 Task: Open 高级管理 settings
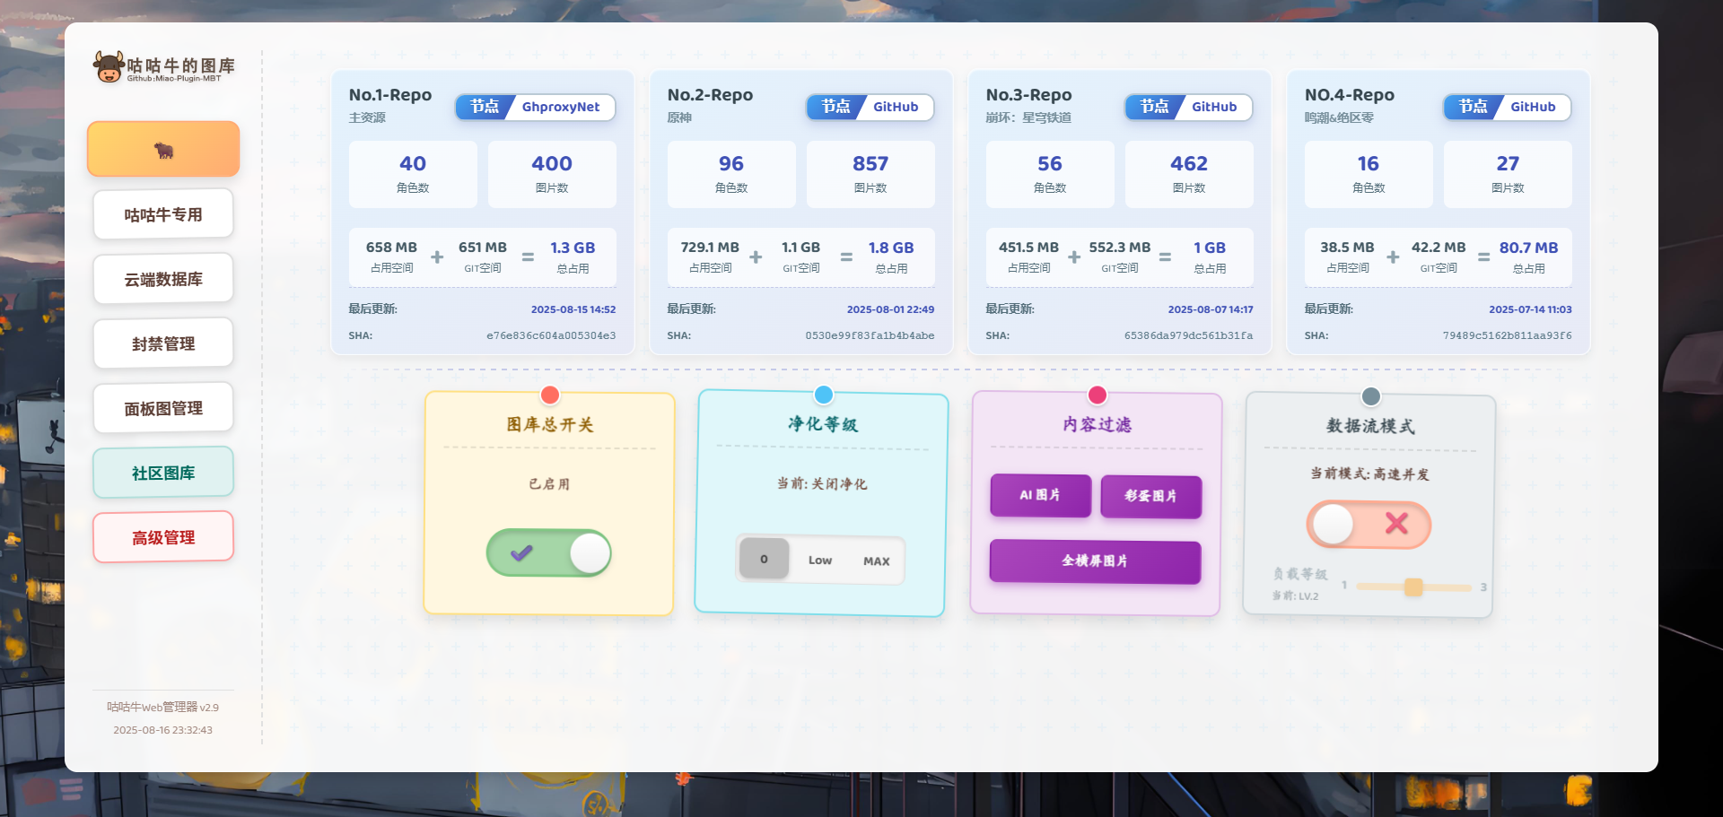[163, 537]
